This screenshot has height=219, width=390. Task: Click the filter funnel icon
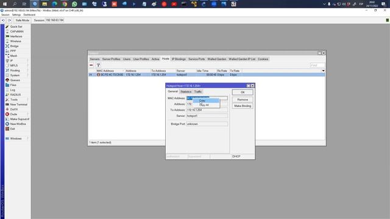98,65
